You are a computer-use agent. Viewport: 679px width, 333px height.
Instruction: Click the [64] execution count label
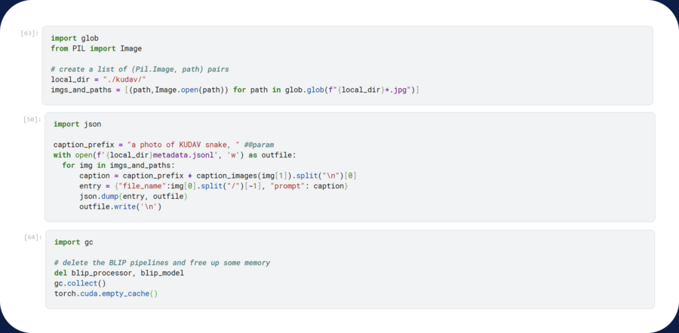(x=32, y=237)
